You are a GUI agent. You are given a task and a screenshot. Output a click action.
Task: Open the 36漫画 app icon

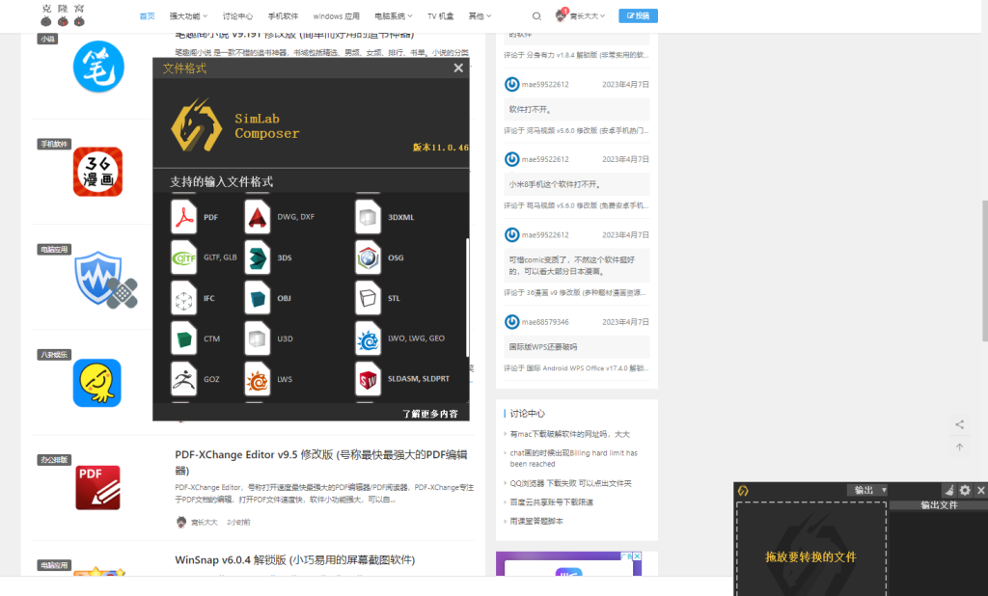(x=97, y=172)
